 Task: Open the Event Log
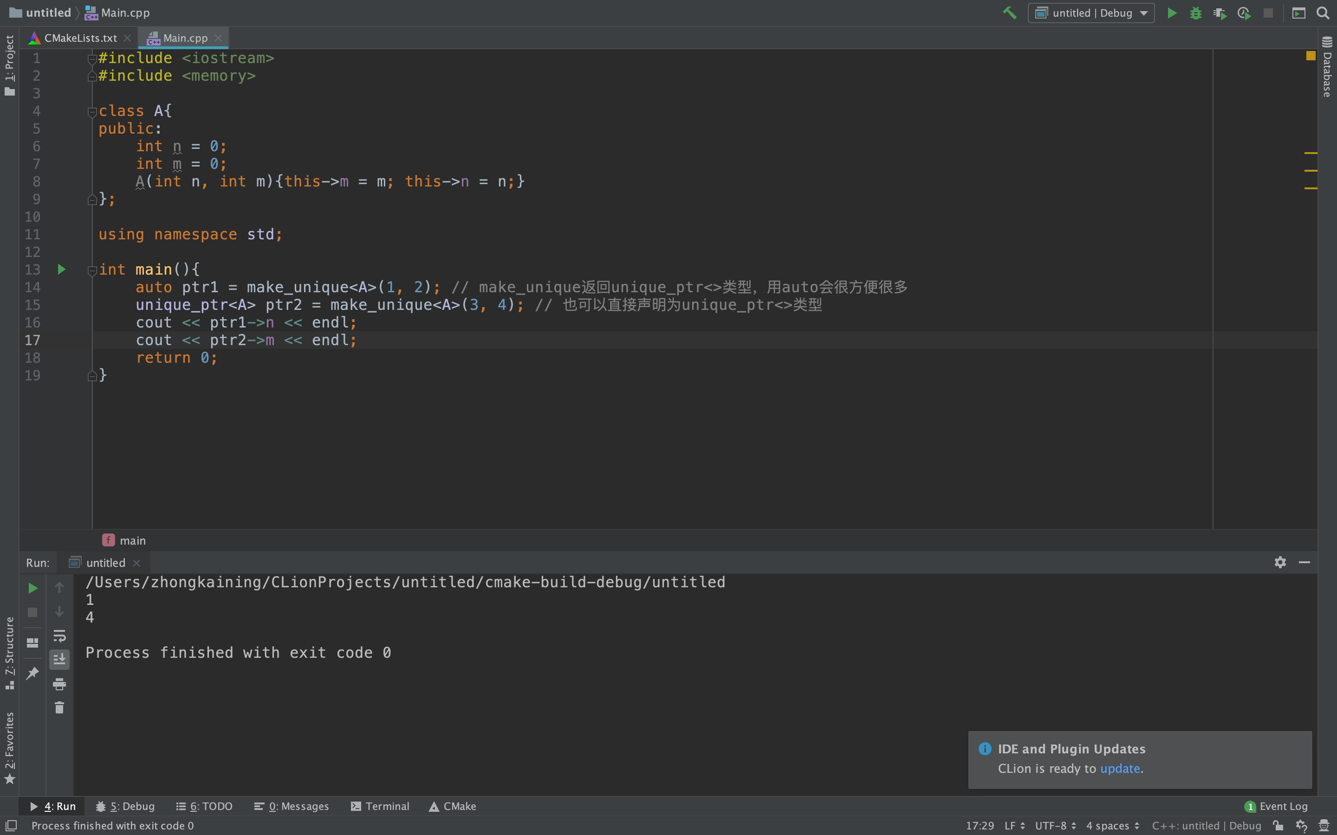coord(1276,806)
